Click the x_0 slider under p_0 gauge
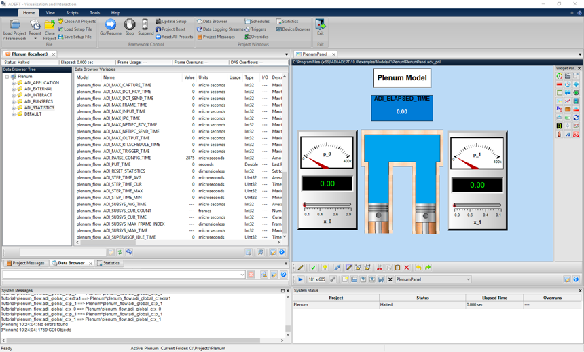The width and height of the screenshot is (584, 352). tap(327, 205)
